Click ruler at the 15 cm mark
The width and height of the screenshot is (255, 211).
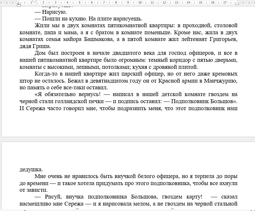[201, 3]
